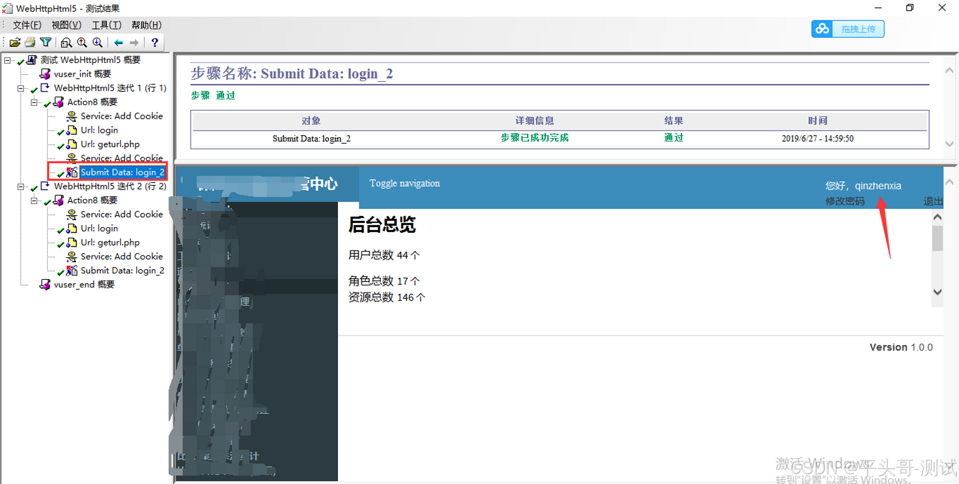Collapse Action8 概要 under iteration 2
The width and height of the screenshot is (959, 484).
(x=34, y=200)
